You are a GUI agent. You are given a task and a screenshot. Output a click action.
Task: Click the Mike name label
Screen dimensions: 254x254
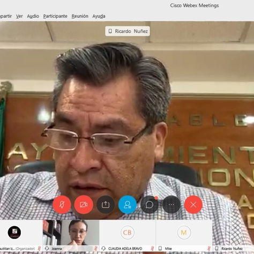point(168,249)
